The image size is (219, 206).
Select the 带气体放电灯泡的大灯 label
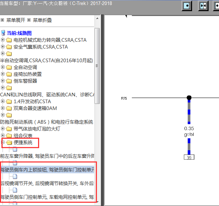pos(37,129)
